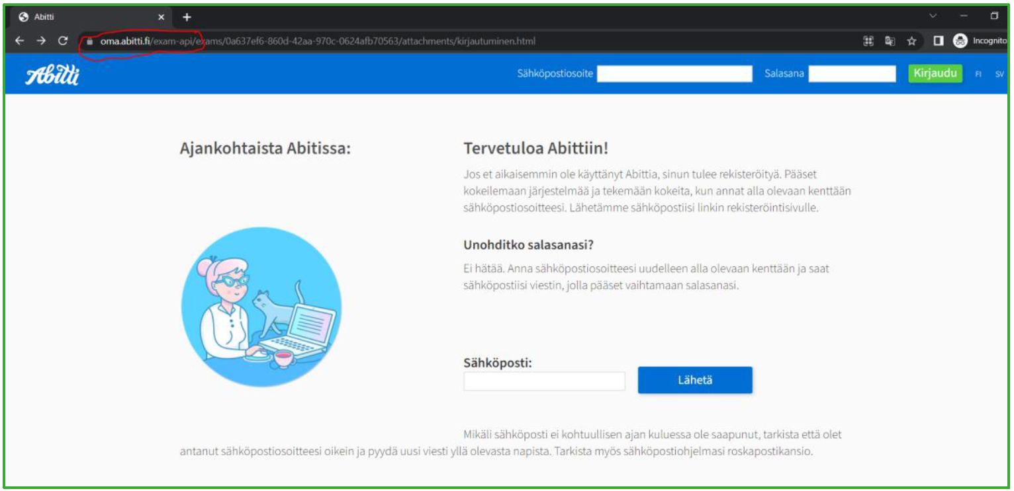Open the tab search chevron
The width and height of the screenshot is (1014, 491).
(x=933, y=16)
